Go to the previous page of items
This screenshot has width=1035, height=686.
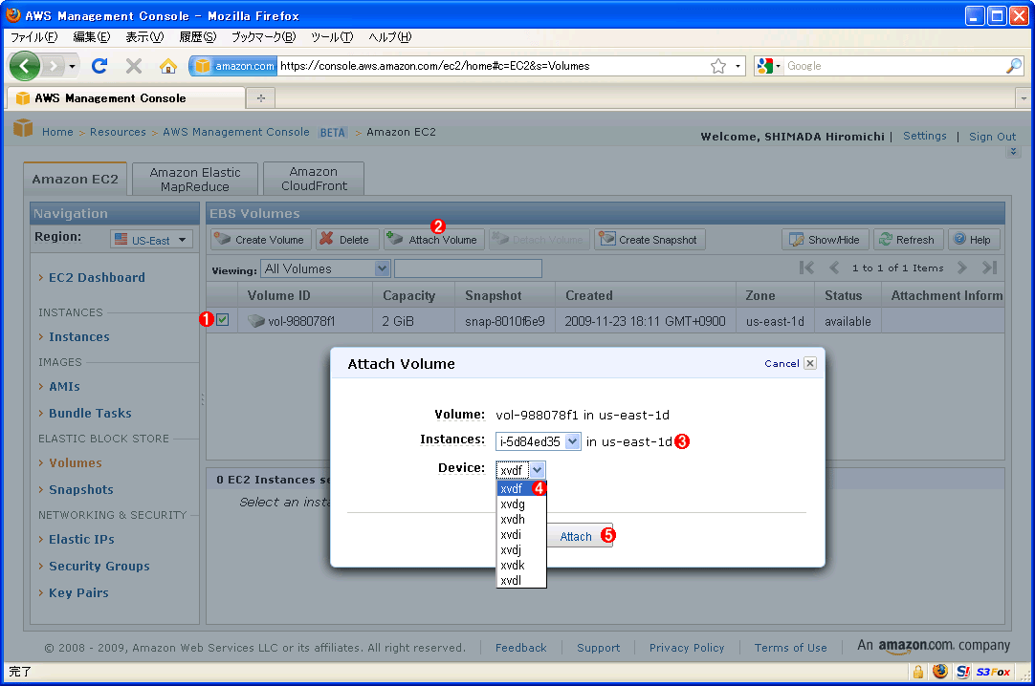834,268
